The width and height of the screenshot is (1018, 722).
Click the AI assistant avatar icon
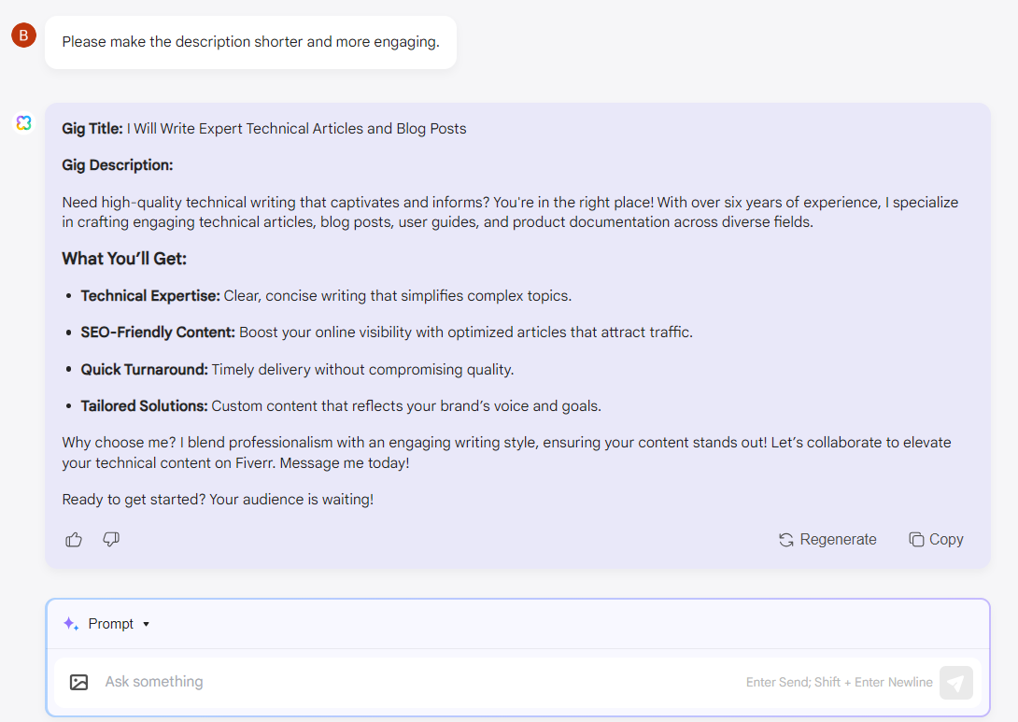click(x=22, y=122)
